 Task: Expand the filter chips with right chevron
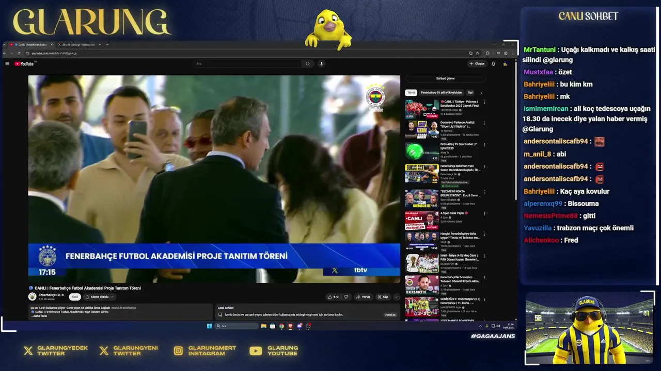click(481, 93)
